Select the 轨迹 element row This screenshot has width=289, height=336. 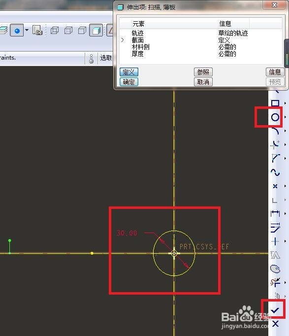[200, 33]
